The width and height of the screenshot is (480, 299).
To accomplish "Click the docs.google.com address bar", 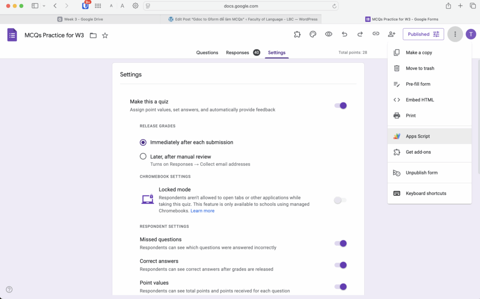I will tap(240, 6).
